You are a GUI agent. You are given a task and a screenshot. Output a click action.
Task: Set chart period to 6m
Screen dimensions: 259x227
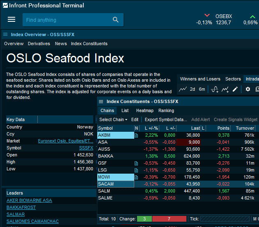pos(202,89)
